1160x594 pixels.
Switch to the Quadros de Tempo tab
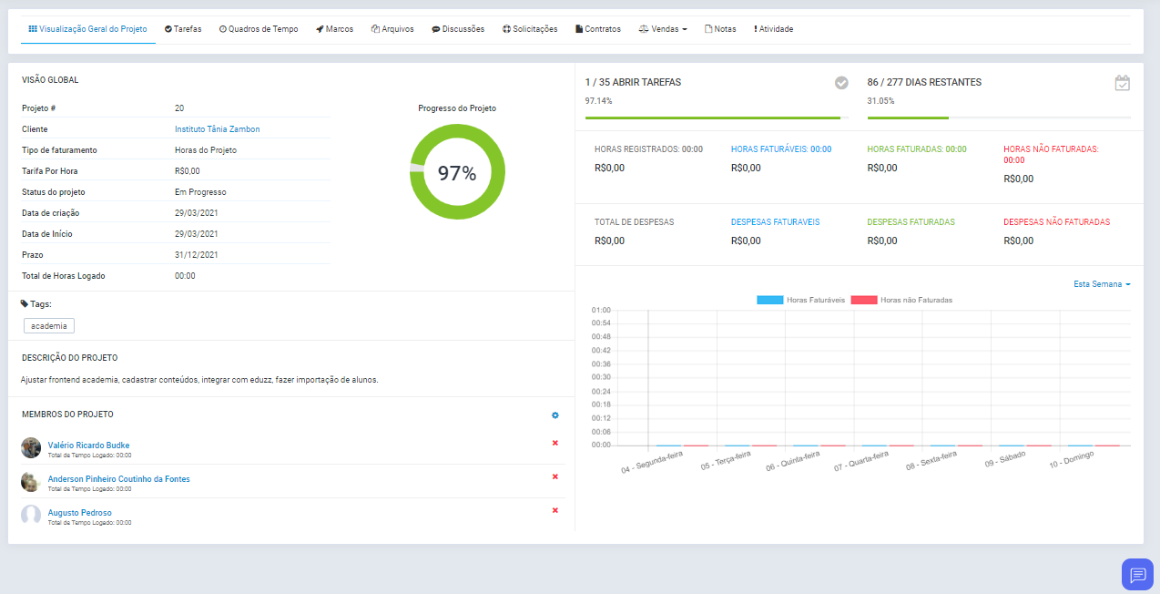(x=259, y=29)
